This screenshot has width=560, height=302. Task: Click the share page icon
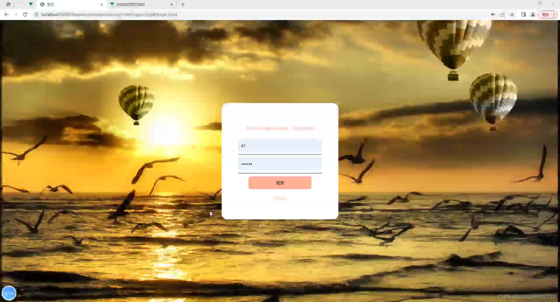click(503, 15)
